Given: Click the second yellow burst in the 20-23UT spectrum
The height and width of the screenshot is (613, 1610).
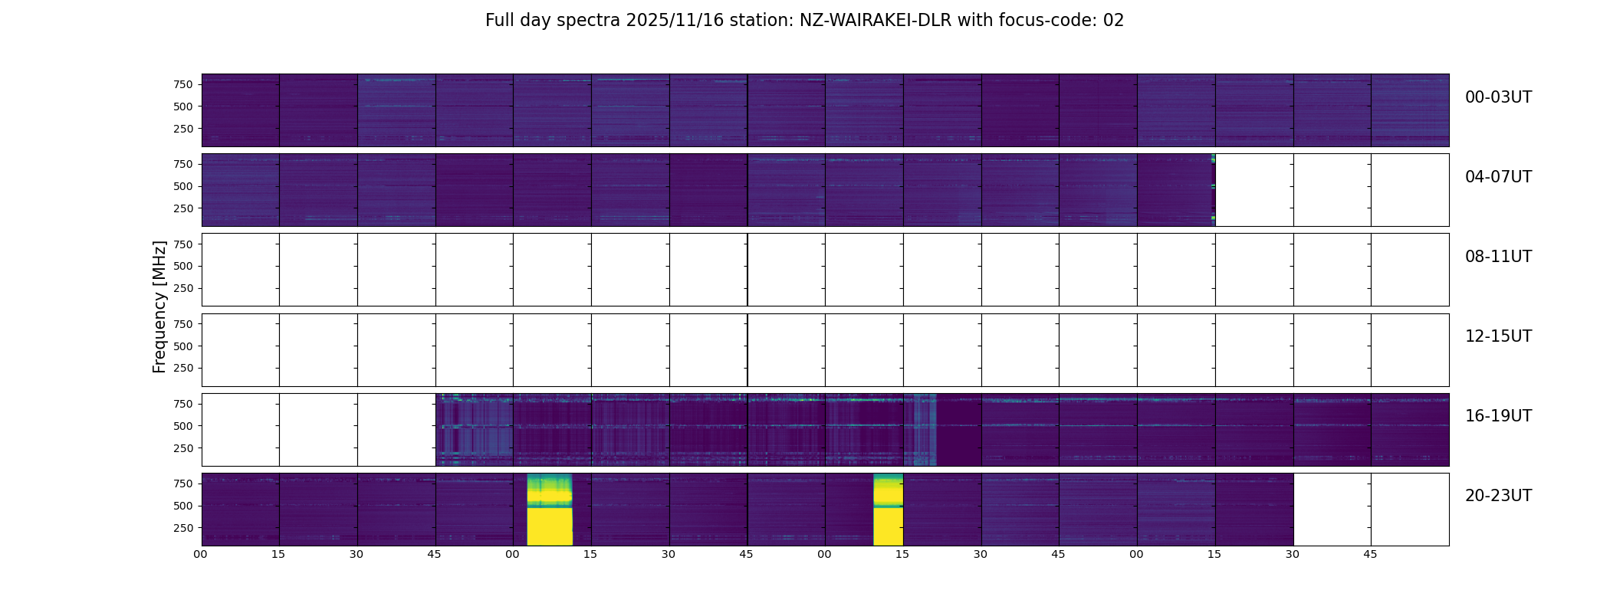Looking at the screenshot, I should (x=889, y=510).
